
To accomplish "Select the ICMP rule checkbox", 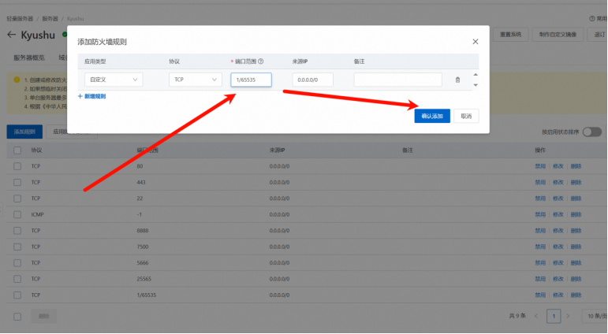I will pyautogui.click(x=17, y=215).
